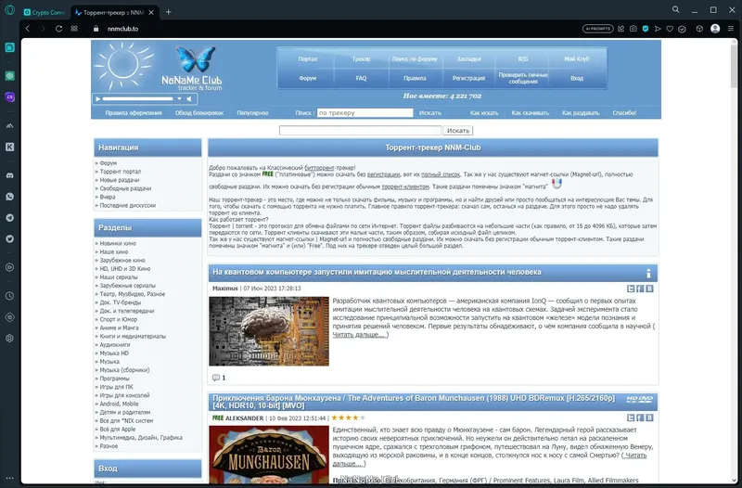
Task: Click the AI Prompts button
Action: 597,29
